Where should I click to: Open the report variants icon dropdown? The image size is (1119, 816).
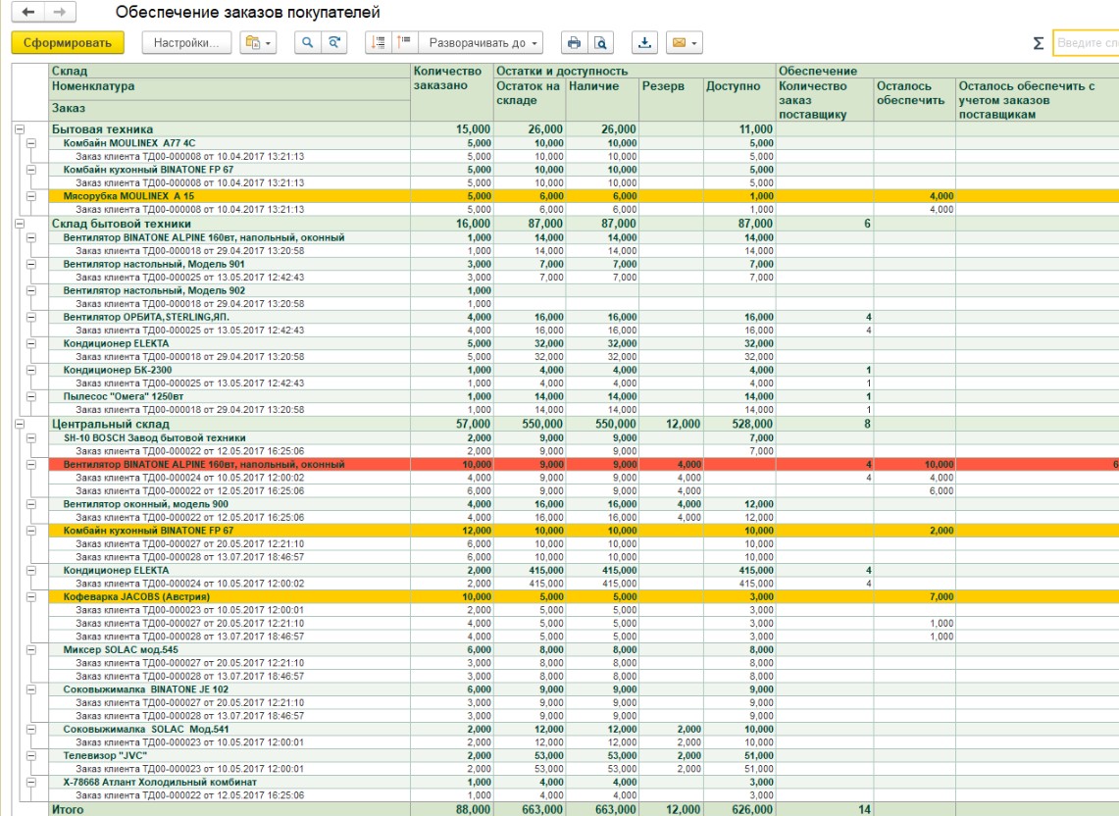click(x=259, y=43)
